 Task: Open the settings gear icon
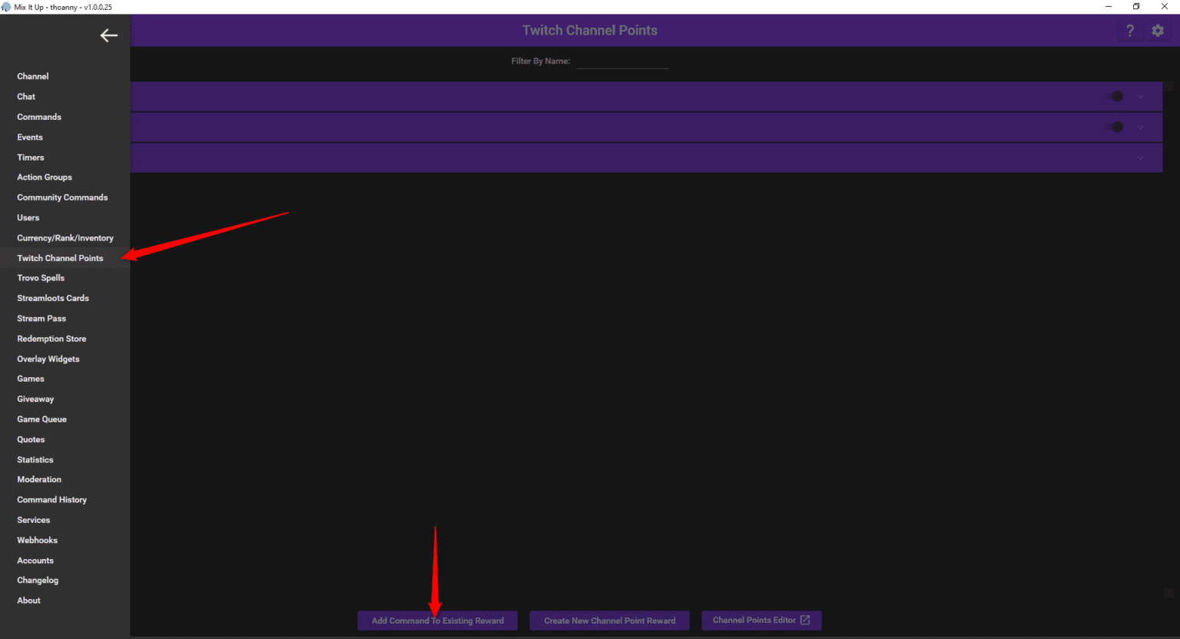1158,31
